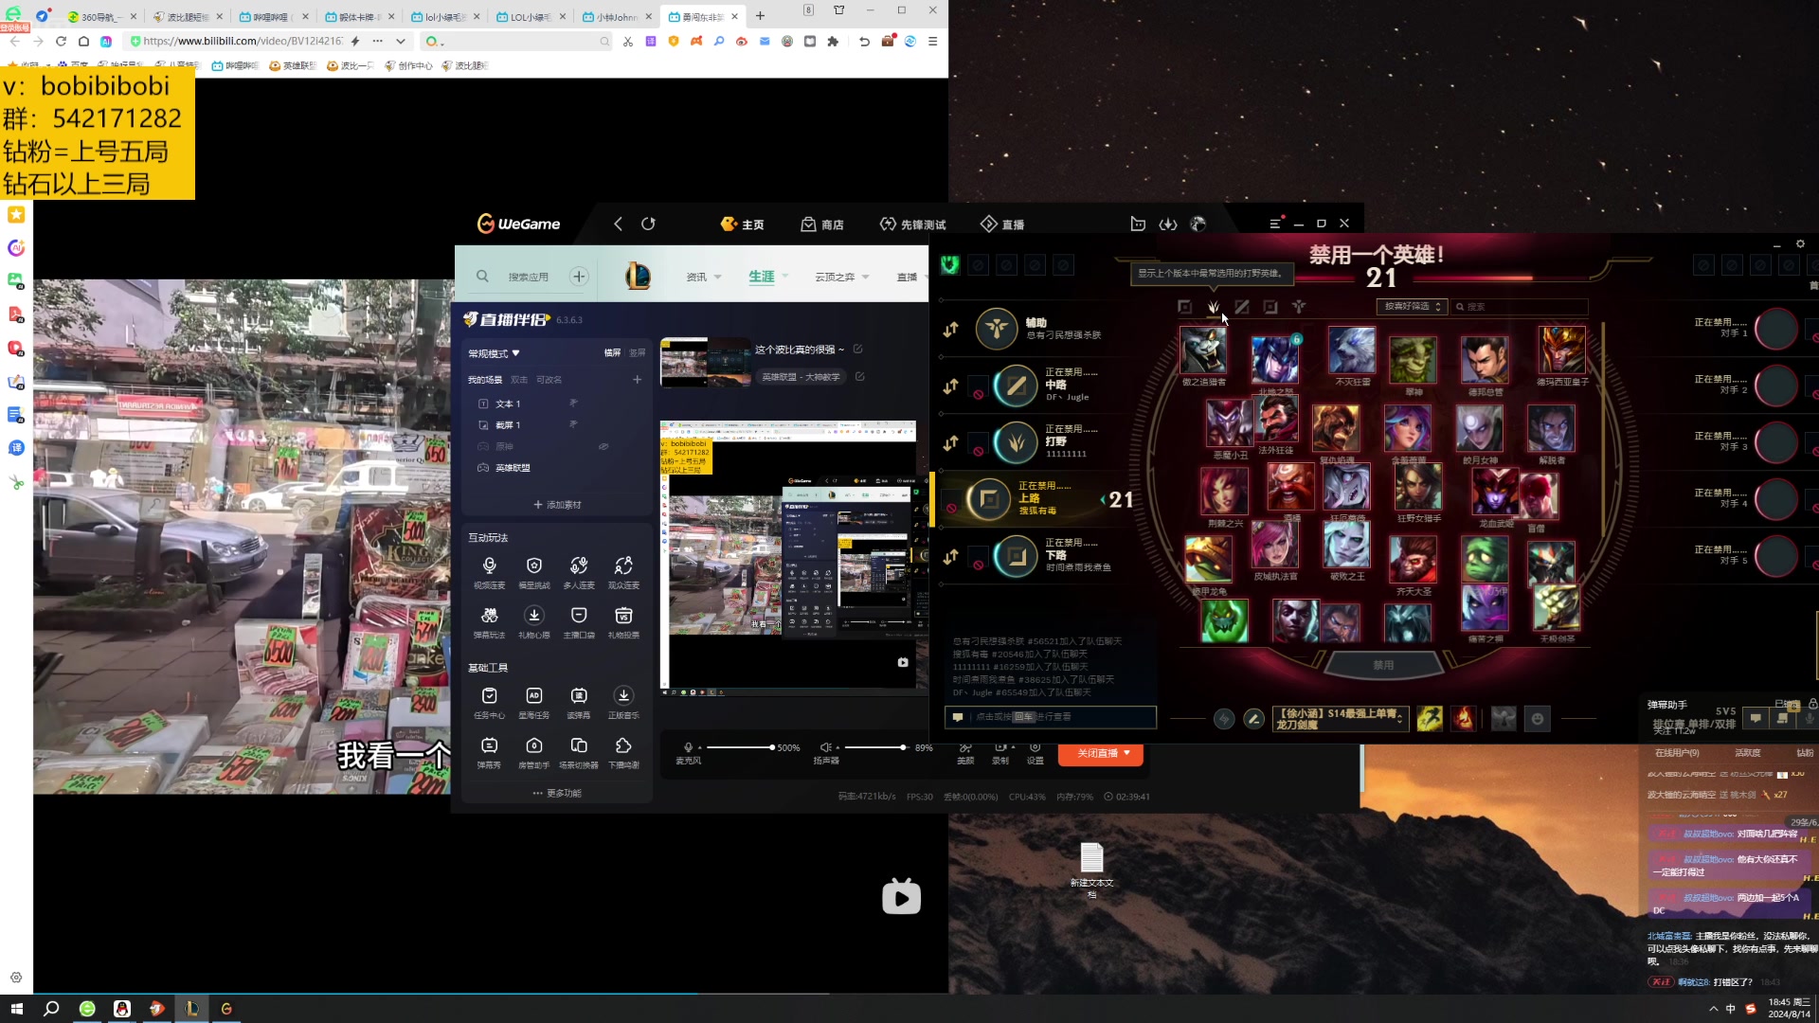1819x1023 pixels.
Task: Filter champions by bottom lane icon
Action: (1270, 307)
